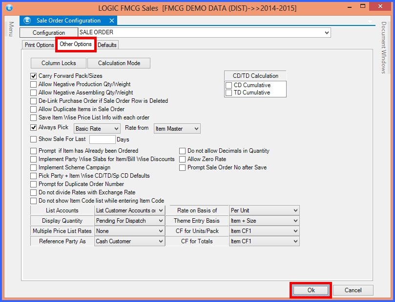The height and width of the screenshot is (302, 395).
Task: Open the Menu side panel
Action: pyautogui.click(x=11, y=29)
